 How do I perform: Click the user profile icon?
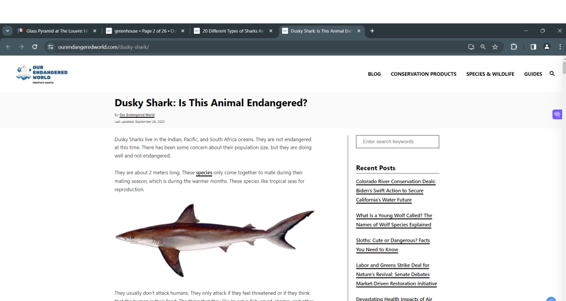click(547, 47)
